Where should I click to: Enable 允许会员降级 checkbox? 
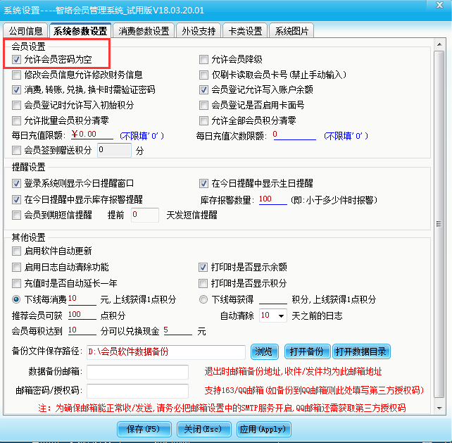[x=203, y=60]
